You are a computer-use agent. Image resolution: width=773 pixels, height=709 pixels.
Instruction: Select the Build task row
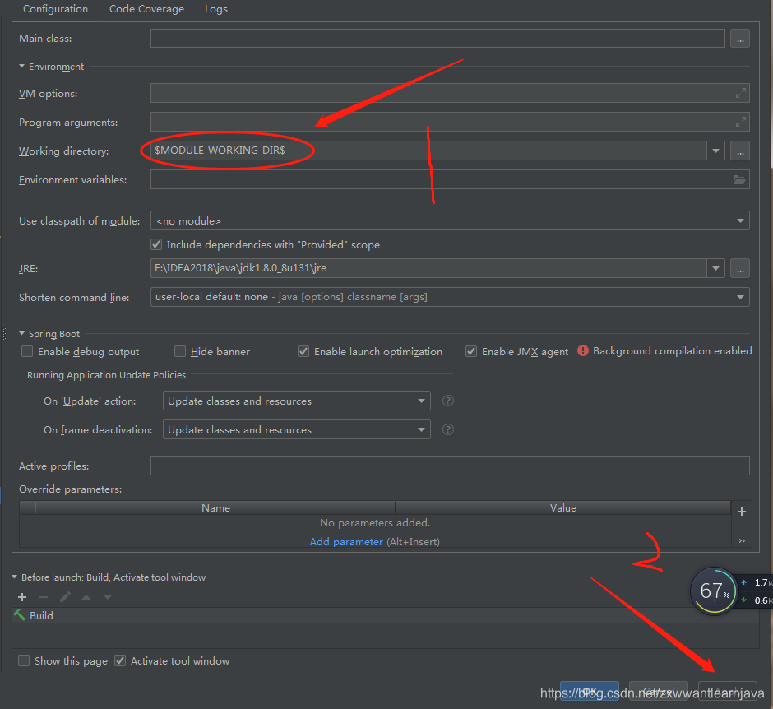click(x=386, y=616)
